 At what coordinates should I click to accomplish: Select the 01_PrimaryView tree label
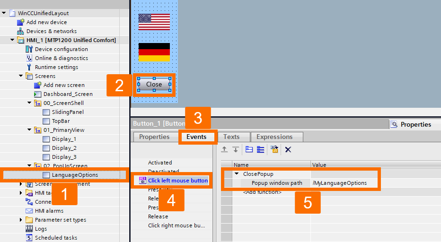[64, 130]
